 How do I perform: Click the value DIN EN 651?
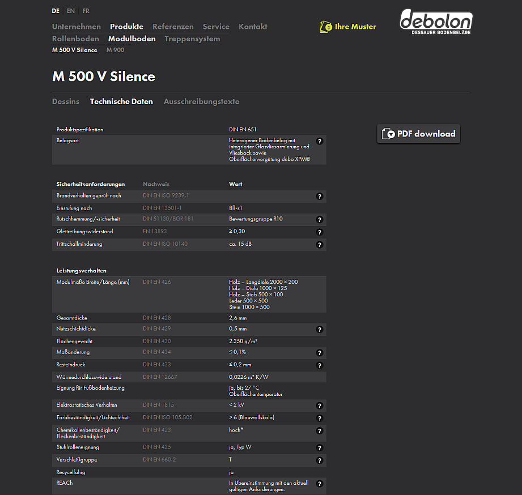click(243, 129)
